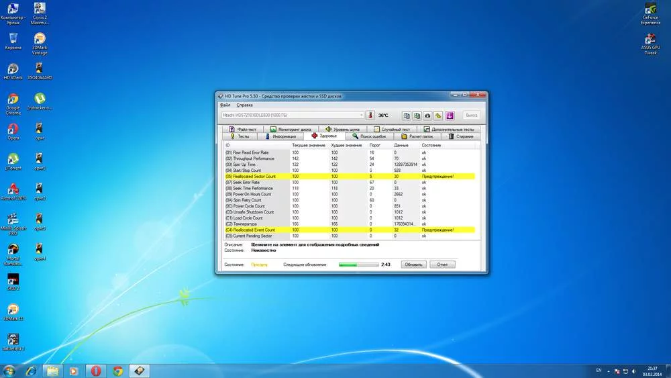Click the purple download arrow icon
This screenshot has width=671, height=378.
pos(450,115)
